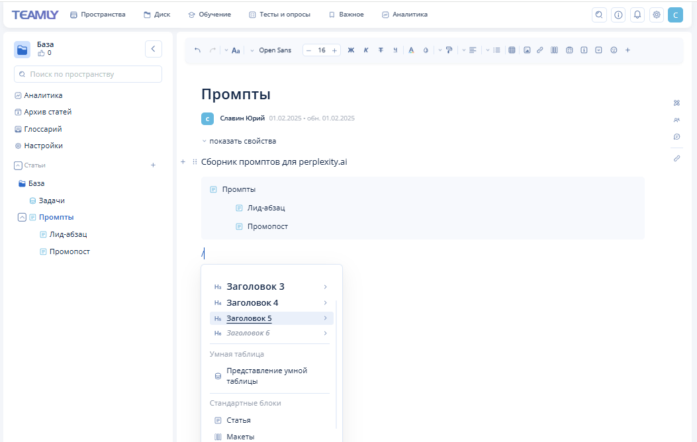
Task: Open Архив статей in the sidebar
Action: pos(48,112)
